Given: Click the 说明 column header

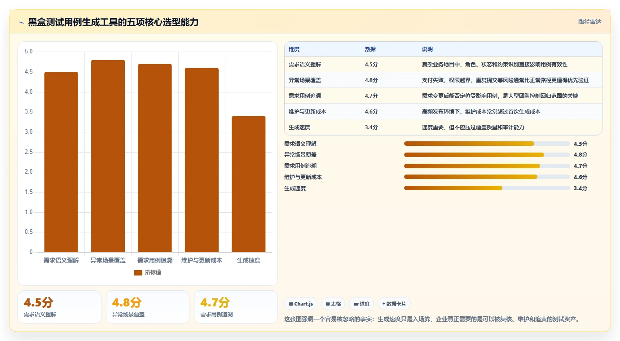Looking at the screenshot, I should coord(427,49).
